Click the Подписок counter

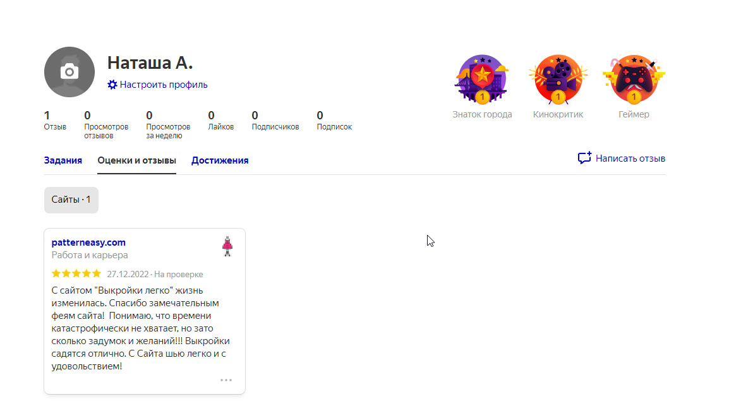coord(334,121)
